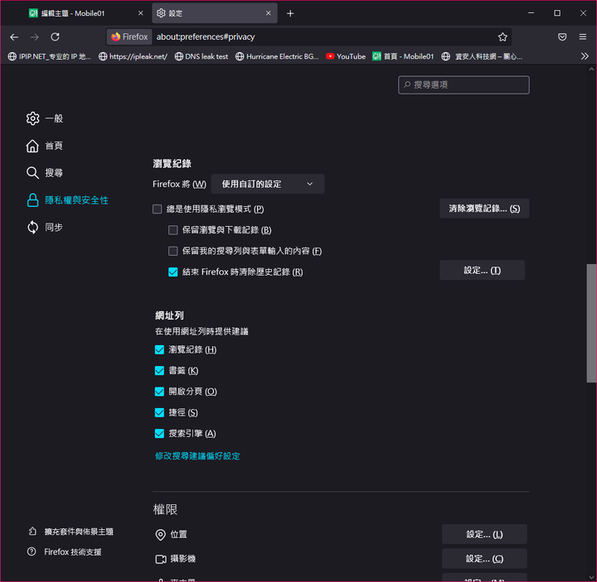
Task: Click the forward navigation arrow
Action: click(x=35, y=37)
